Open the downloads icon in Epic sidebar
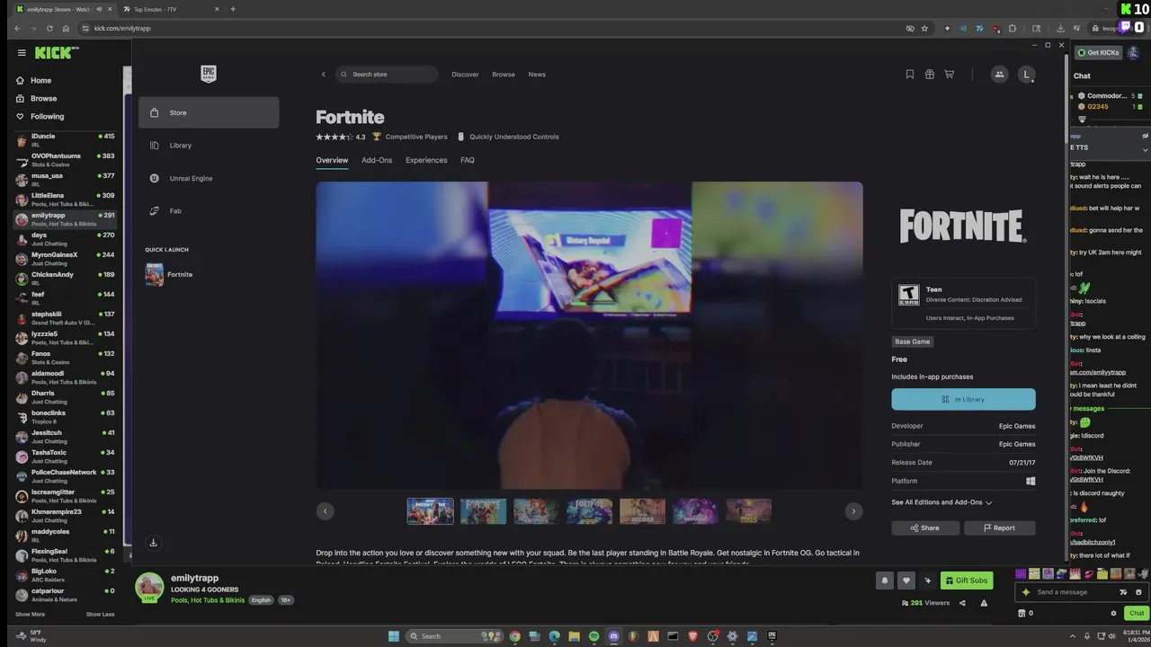This screenshot has height=647, width=1151. [x=153, y=543]
